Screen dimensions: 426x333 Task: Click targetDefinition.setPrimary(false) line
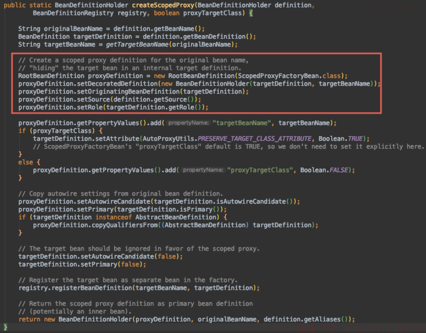82,264
